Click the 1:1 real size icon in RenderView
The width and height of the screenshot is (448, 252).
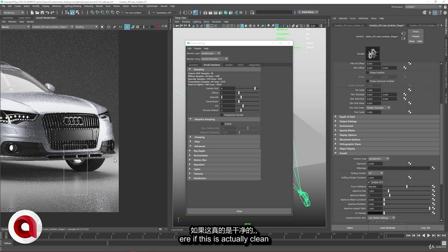121,27
